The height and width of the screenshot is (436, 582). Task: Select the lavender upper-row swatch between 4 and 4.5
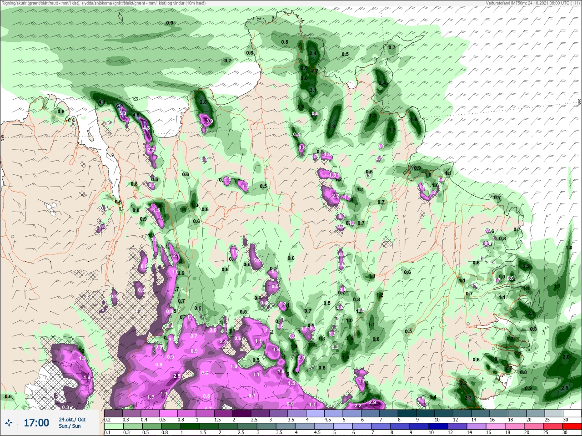315,413
